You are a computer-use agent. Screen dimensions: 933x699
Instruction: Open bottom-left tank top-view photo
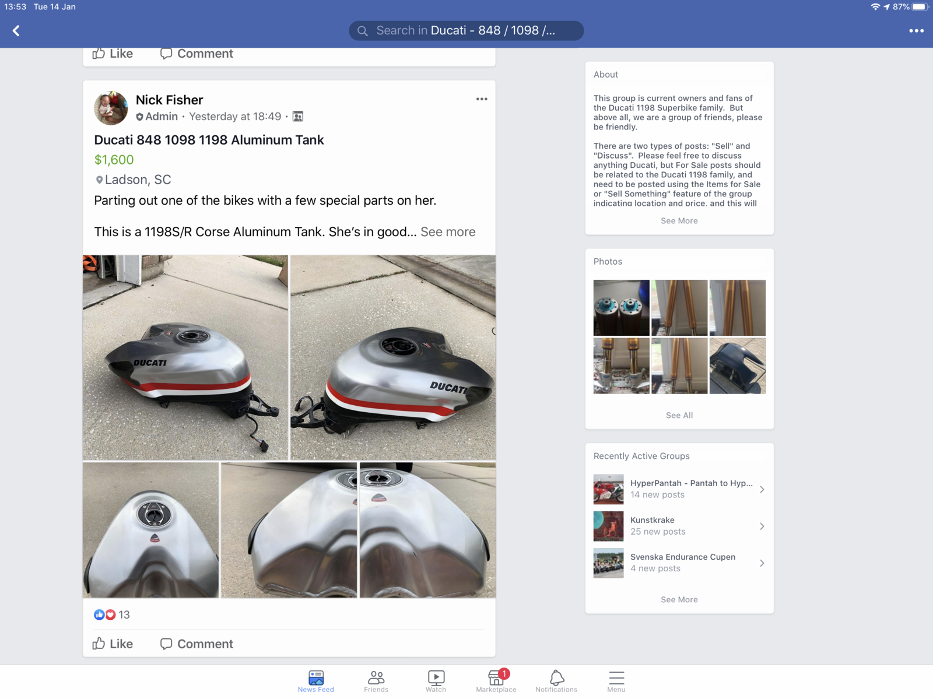point(150,530)
